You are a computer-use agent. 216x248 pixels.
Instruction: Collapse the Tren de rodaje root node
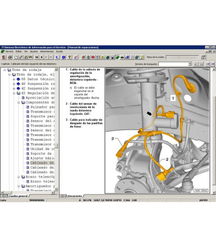pos(5,70)
